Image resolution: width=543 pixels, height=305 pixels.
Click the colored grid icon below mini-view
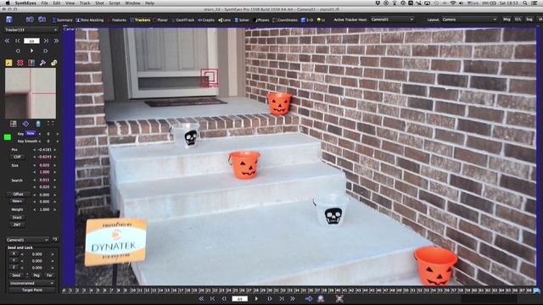pyautogui.click(x=14, y=124)
